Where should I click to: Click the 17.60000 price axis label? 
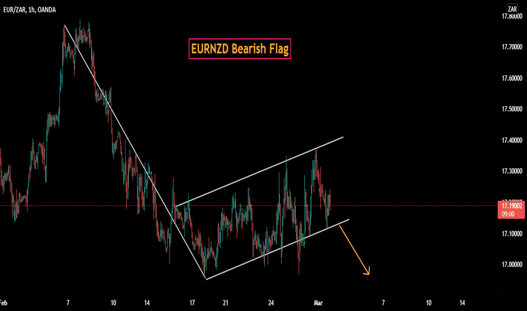[x=512, y=78]
